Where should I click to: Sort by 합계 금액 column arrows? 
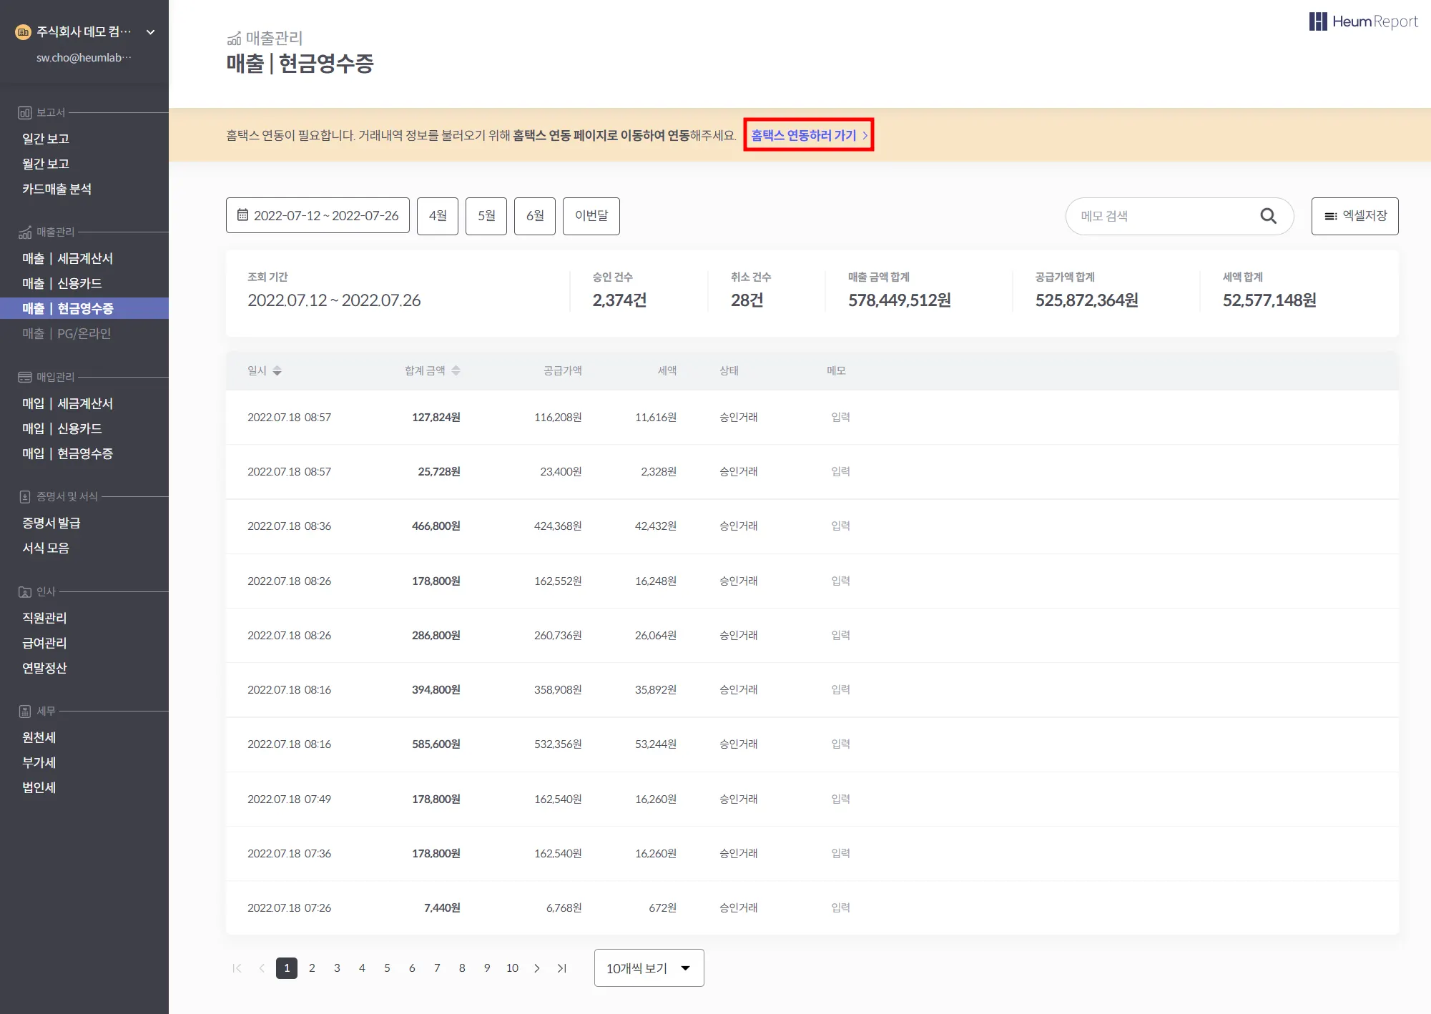point(456,370)
